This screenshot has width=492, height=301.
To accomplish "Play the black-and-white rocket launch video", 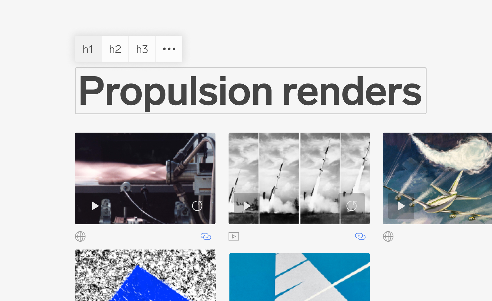I will (247, 206).
